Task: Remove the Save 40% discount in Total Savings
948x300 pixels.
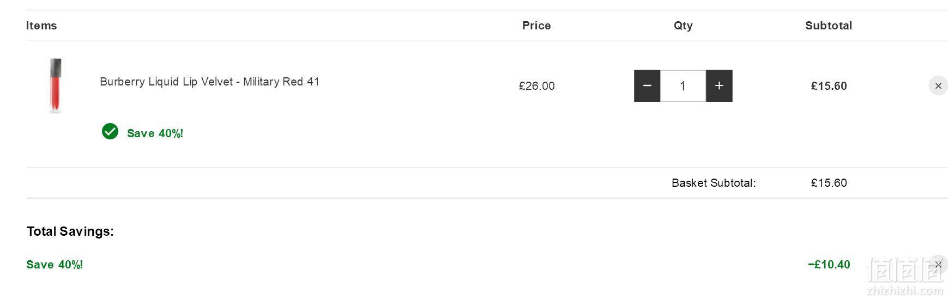Action: (938, 265)
